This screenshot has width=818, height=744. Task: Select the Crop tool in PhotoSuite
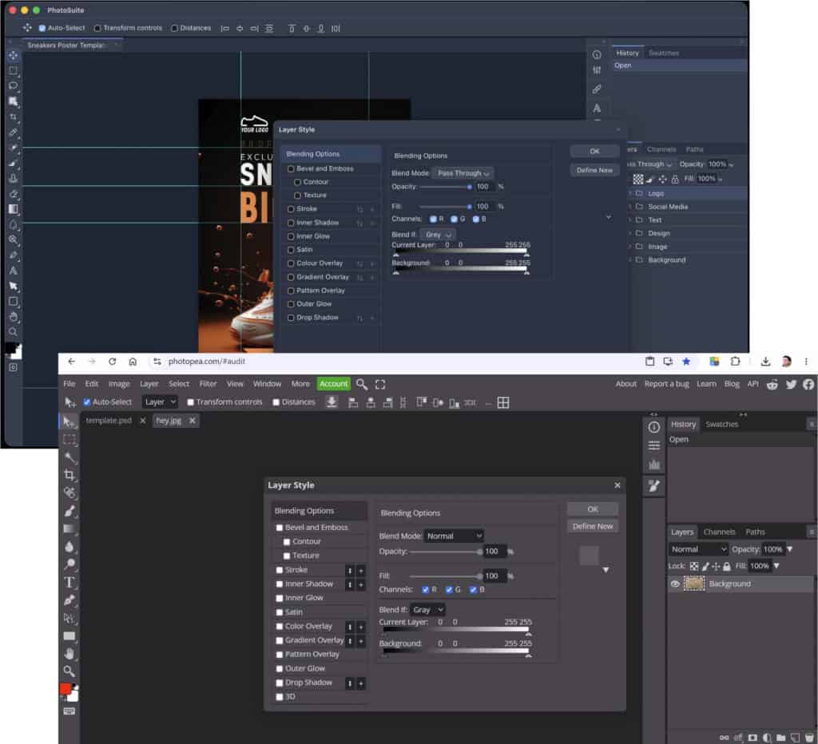[x=14, y=117]
